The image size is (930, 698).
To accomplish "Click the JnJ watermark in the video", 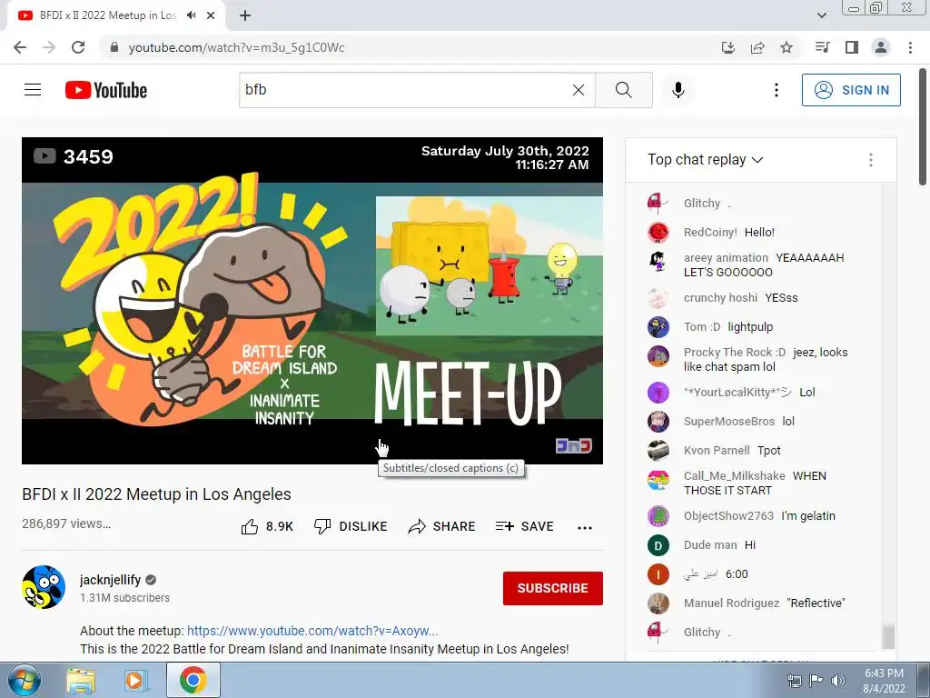I will tap(574, 445).
